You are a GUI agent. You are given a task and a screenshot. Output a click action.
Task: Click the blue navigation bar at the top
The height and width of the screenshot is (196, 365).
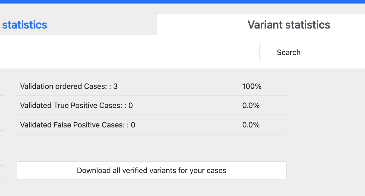[x=182, y=2]
